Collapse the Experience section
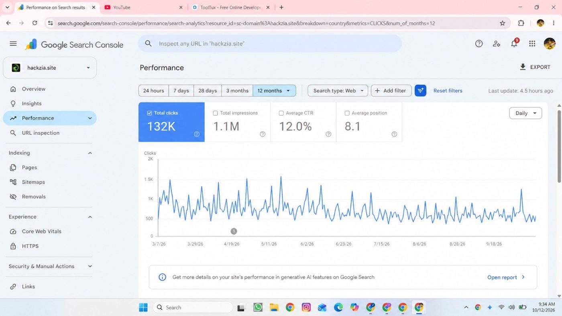This screenshot has width=562, height=316. (x=90, y=217)
